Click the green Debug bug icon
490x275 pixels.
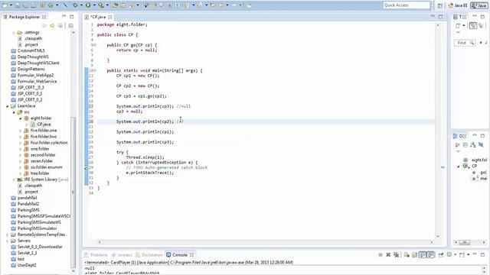point(75,5)
